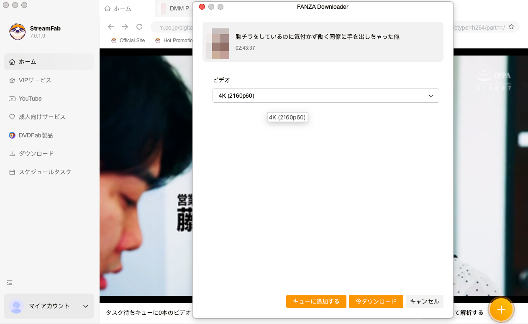Open the Official Site bookmark

click(128, 40)
